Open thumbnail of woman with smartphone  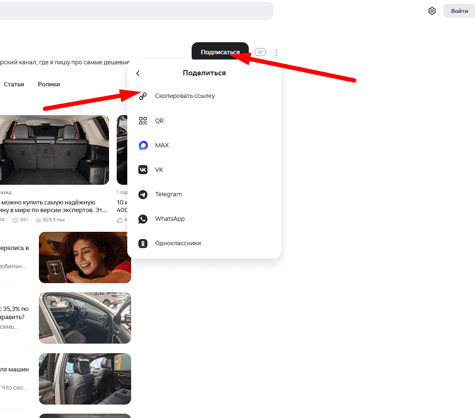point(85,258)
